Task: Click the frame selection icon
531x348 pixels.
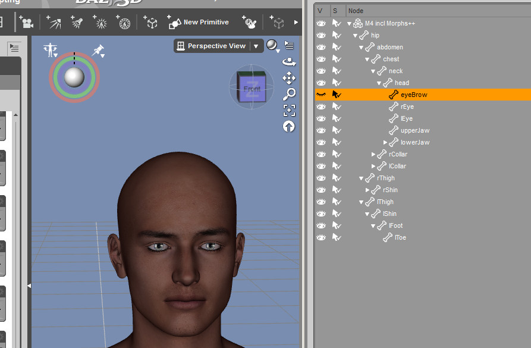Action: (289, 110)
